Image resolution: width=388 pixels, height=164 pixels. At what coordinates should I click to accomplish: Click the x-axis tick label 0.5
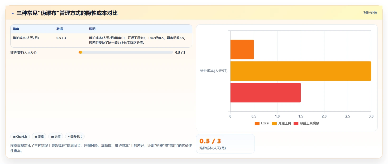tap(254, 116)
